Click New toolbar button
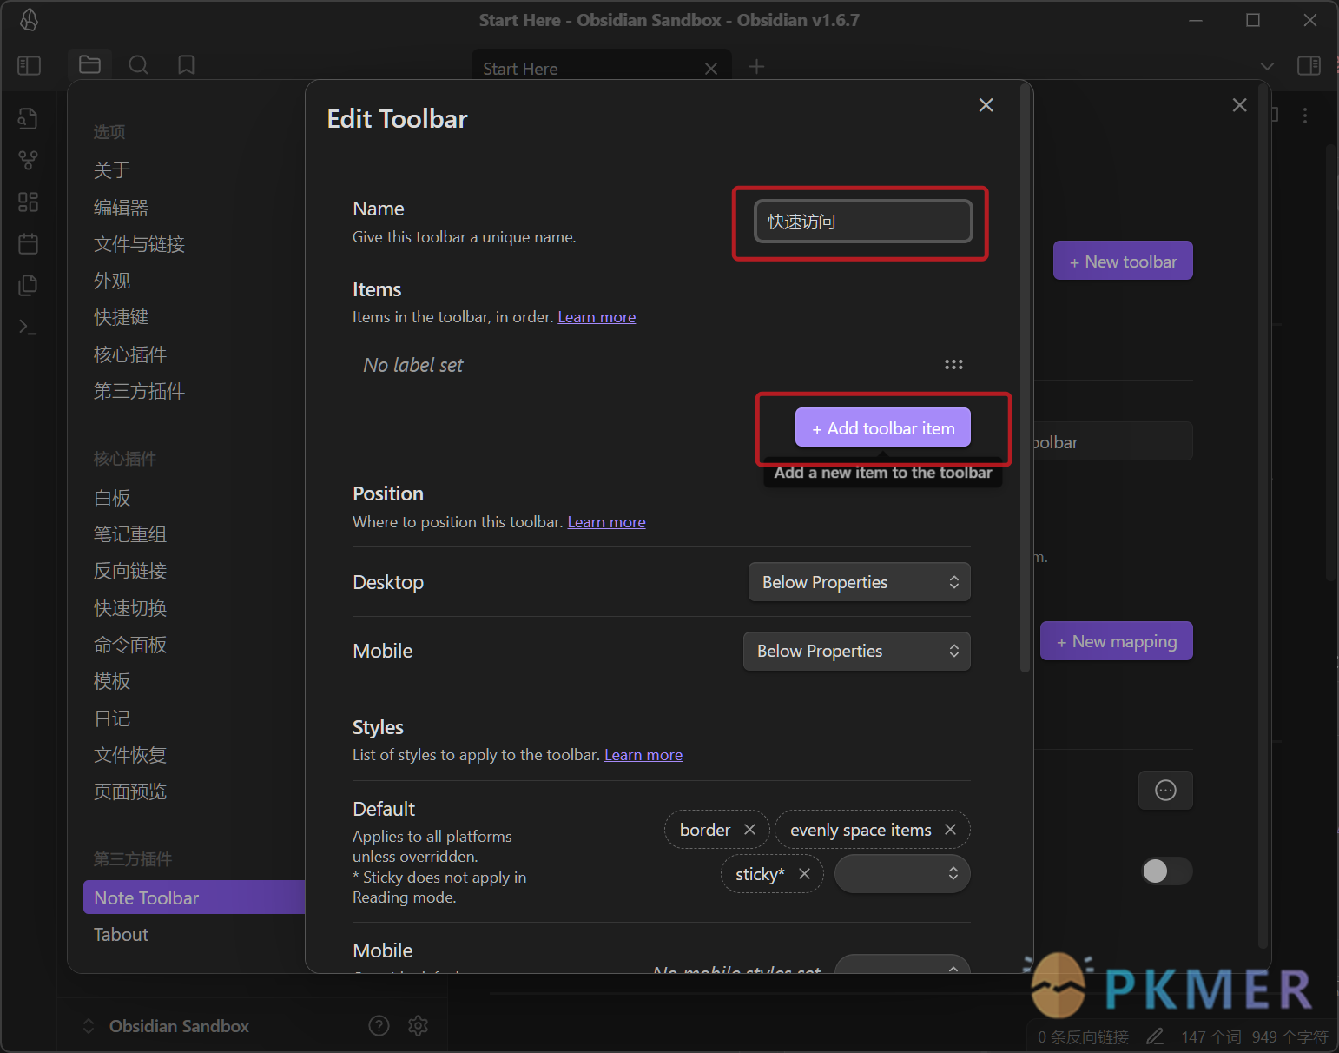This screenshot has height=1053, width=1339. [1123, 262]
